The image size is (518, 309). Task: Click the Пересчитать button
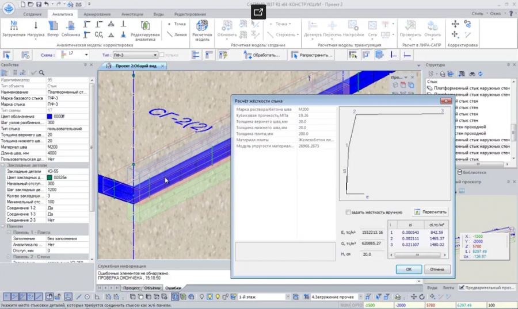point(431,212)
